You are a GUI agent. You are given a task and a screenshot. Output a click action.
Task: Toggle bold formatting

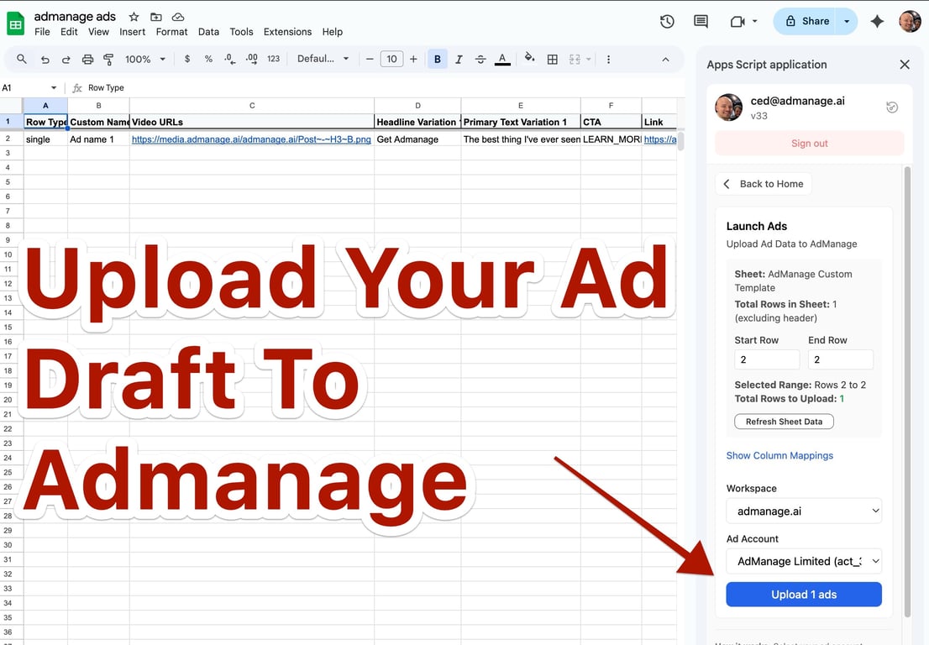[x=438, y=60]
